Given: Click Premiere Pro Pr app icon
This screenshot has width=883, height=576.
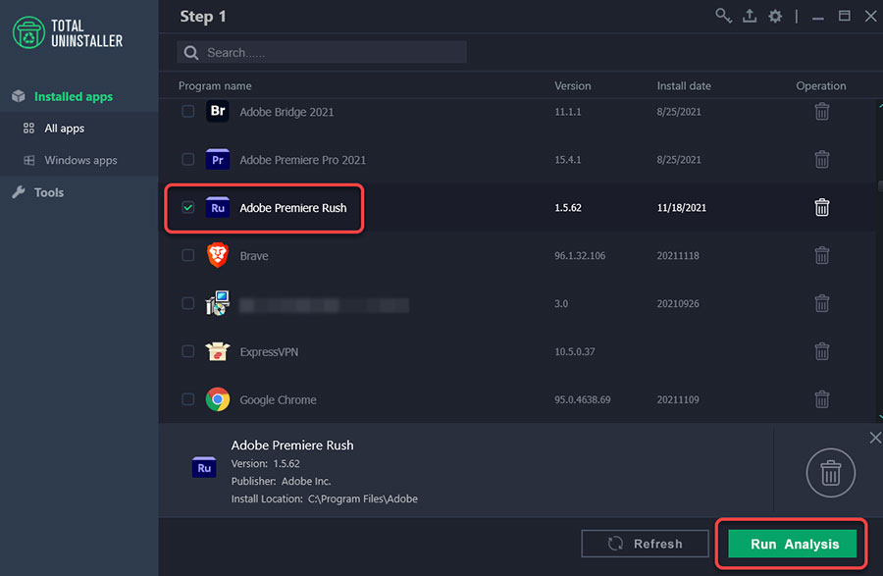Looking at the screenshot, I should pyautogui.click(x=218, y=159).
